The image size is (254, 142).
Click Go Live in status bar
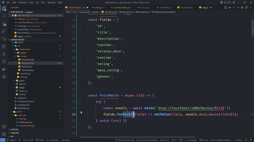coord(204,140)
